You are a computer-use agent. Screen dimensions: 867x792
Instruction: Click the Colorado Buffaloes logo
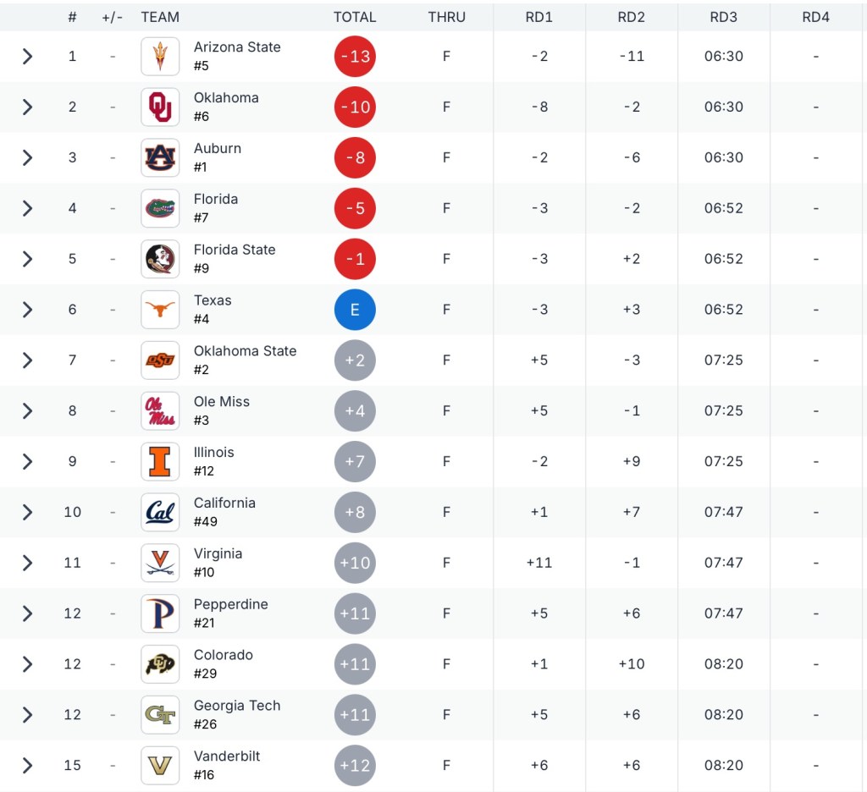[x=160, y=664]
